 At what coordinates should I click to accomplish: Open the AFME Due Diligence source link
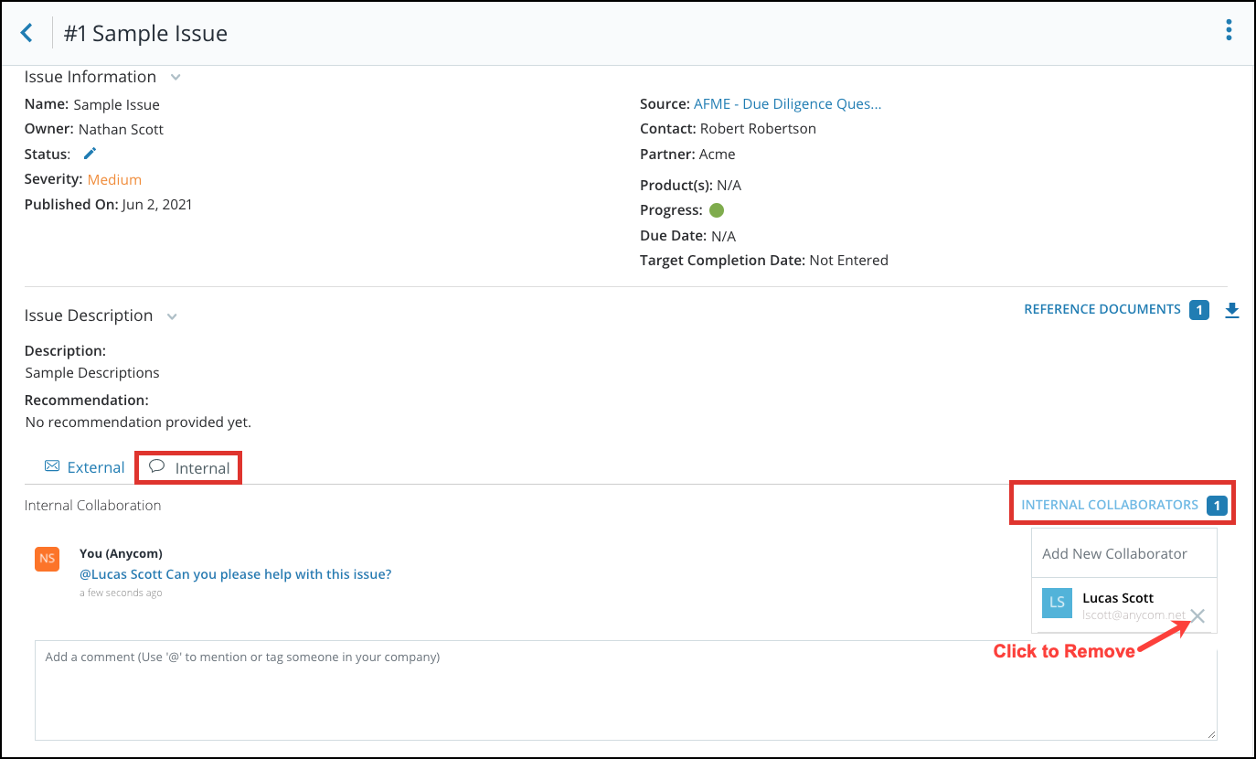(787, 104)
